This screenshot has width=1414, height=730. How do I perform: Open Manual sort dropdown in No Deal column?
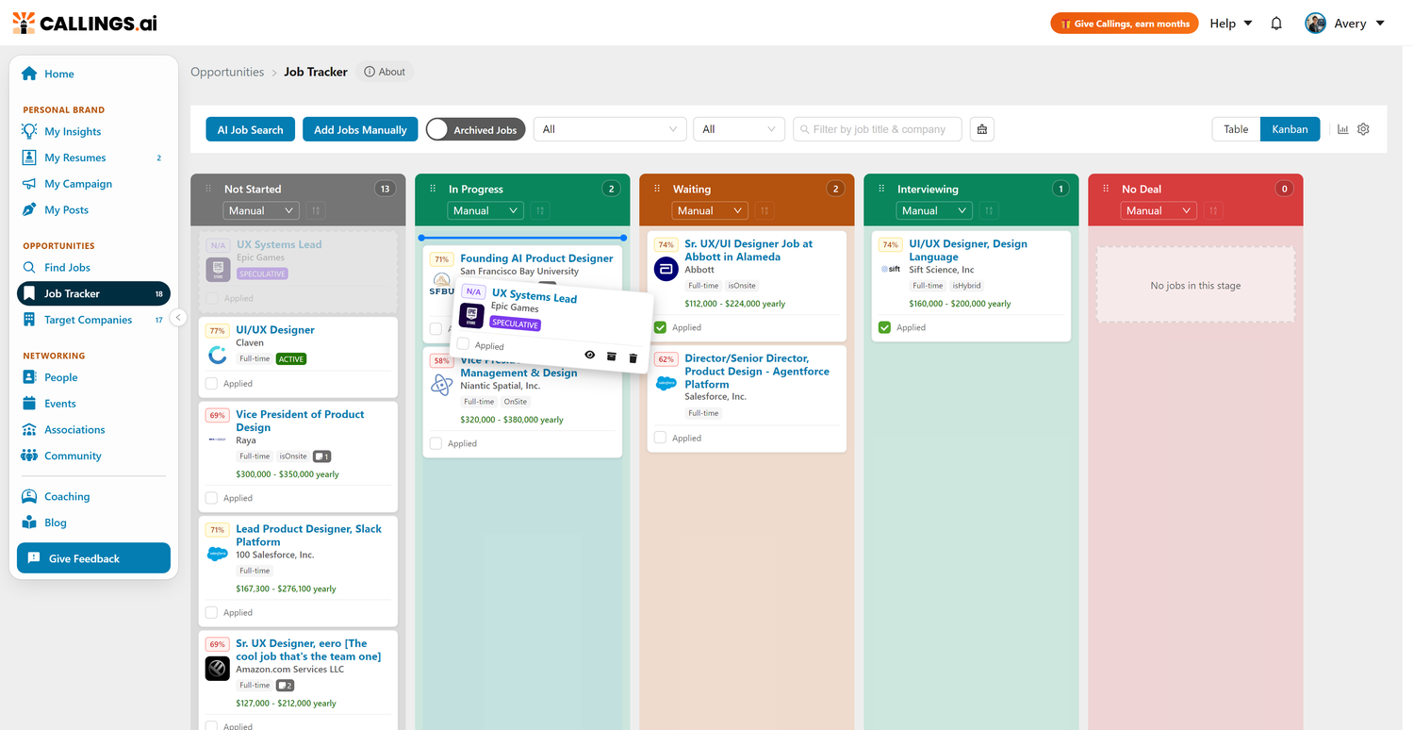click(1158, 210)
